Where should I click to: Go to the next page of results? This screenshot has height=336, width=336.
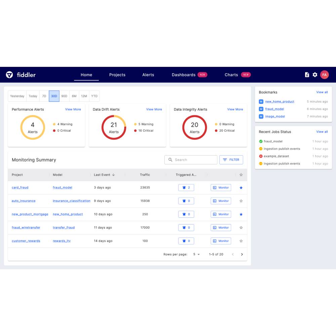point(242,254)
